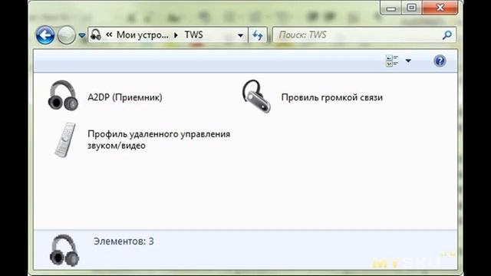Image resolution: width=491 pixels, height=276 pixels.
Task: Maximize the TWS window
Action: pos(411,8)
